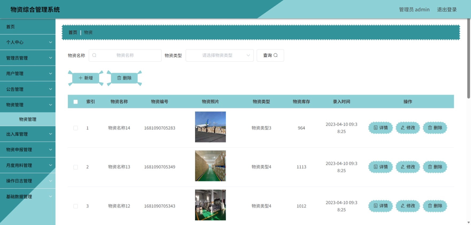This screenshot has width=471, height=225.
Task: Click 物资编号 1681090705349 cell
Action: click(x=160, y=167)
